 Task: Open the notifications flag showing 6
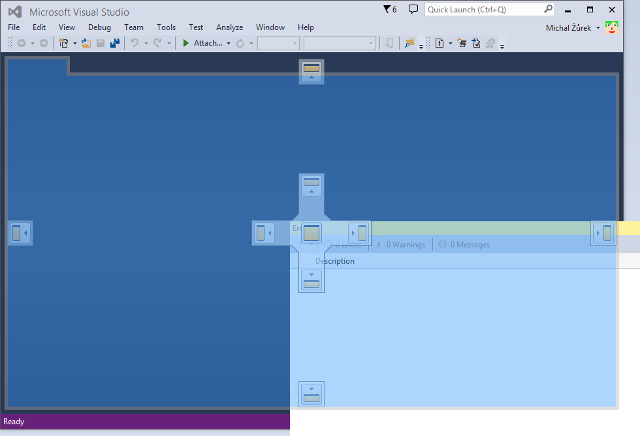[390, 8]
